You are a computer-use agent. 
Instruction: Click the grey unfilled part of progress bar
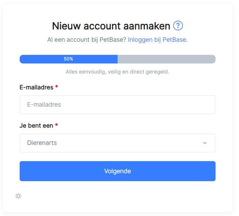point(167,59)
